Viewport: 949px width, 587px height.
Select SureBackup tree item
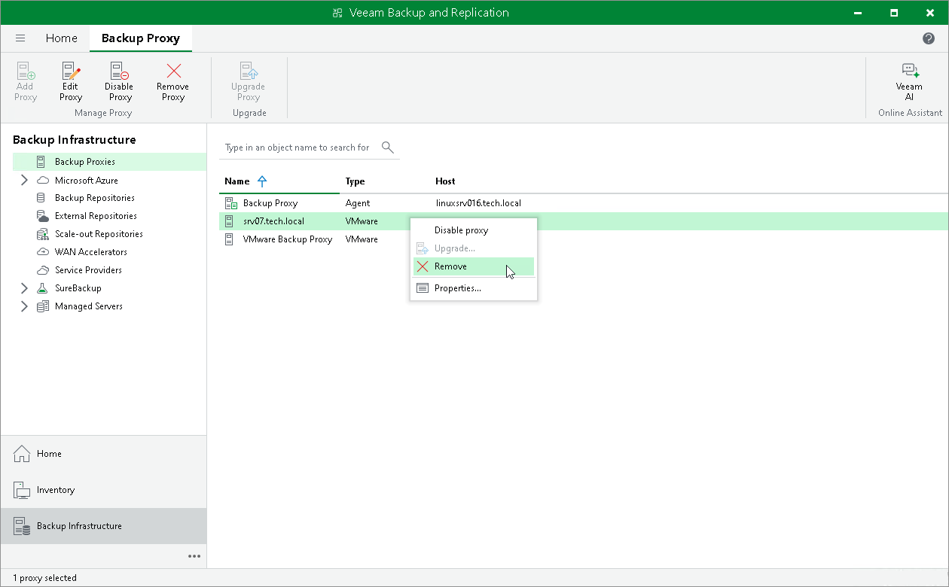[x=78, y=288]
